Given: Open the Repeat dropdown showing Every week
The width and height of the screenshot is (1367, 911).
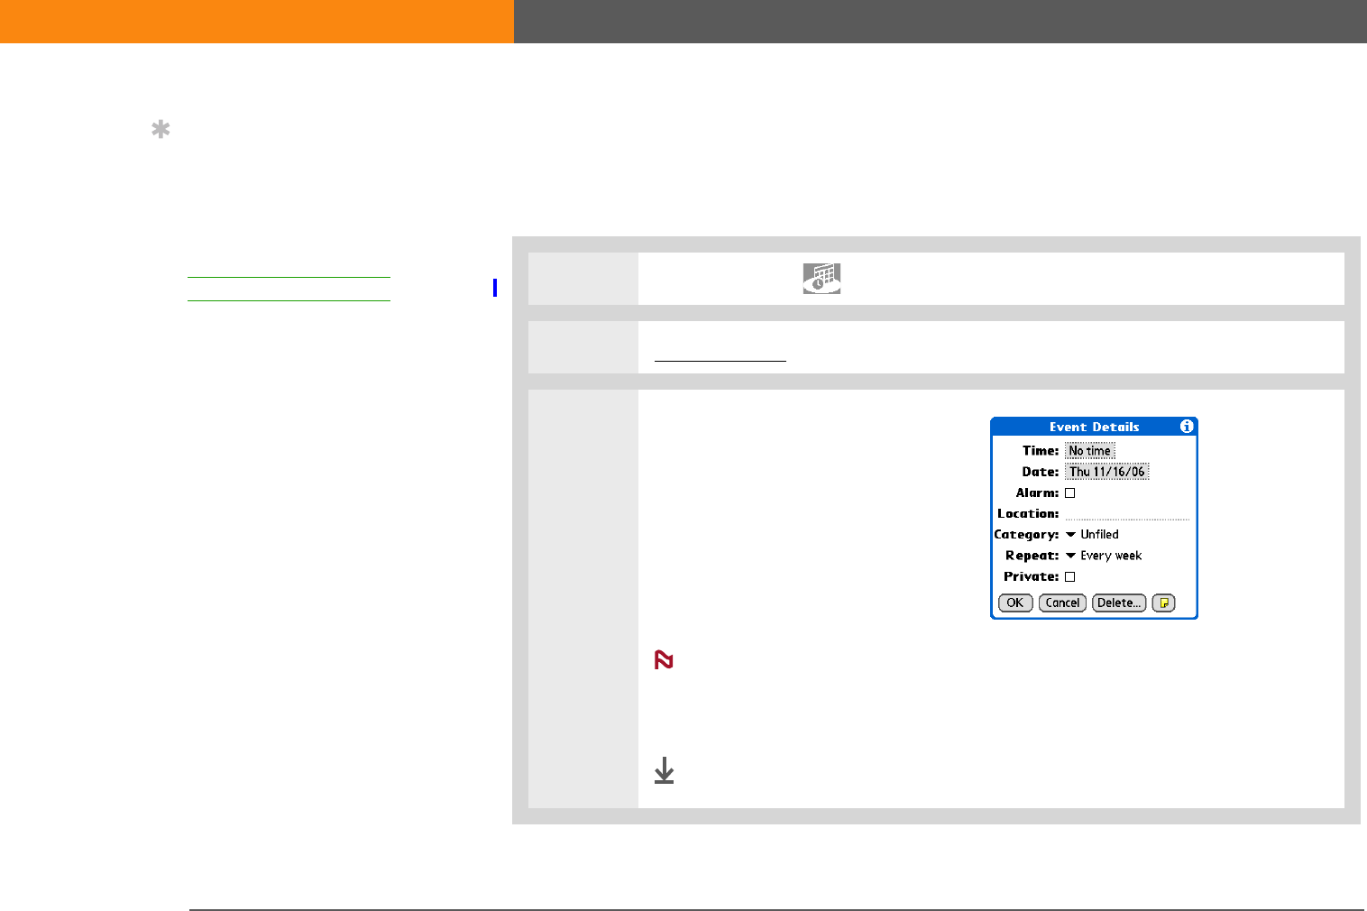Looking at the screenshot, I should [1104, 556].
